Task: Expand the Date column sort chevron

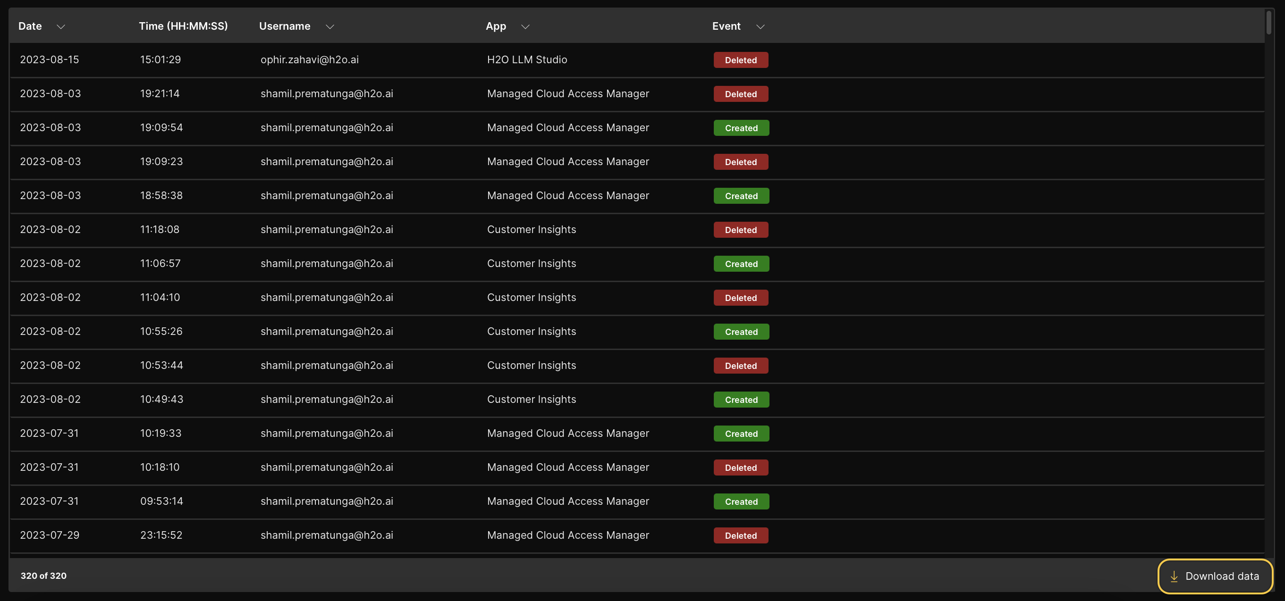Action: point(61,27)
